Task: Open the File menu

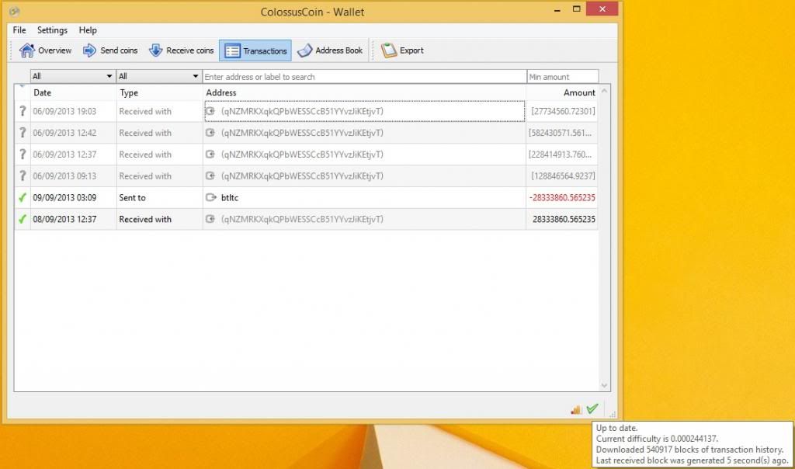Action: coord(19,30)
